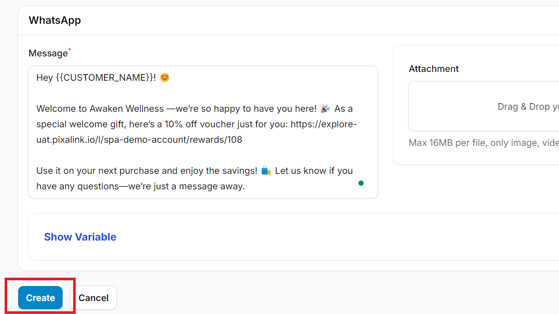Click the Attachment heading

434,69
